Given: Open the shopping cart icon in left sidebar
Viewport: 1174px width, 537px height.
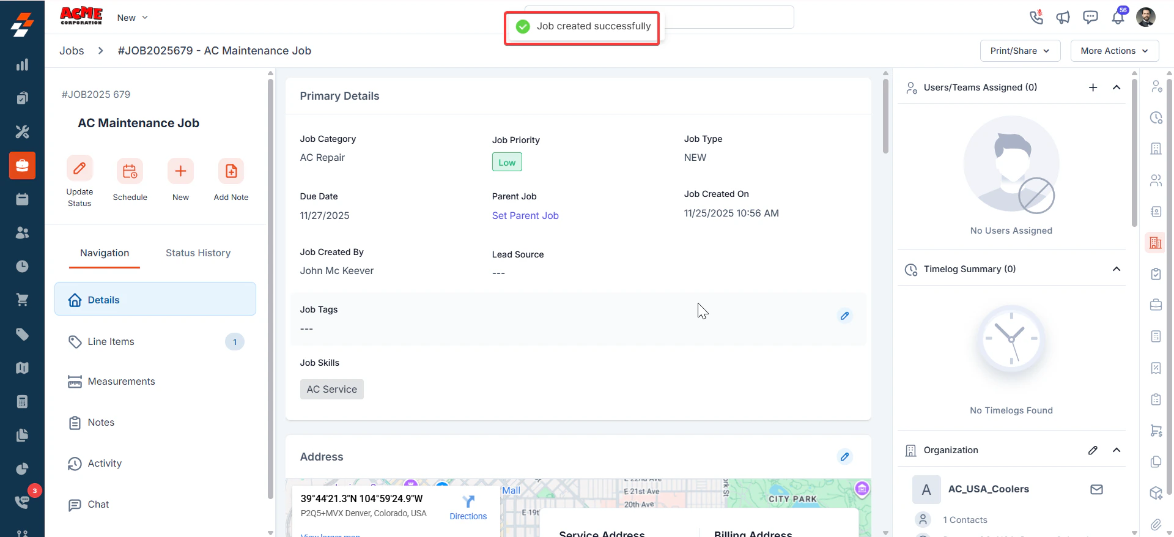Looking at the screenshot, I should (x=22, y=300).
